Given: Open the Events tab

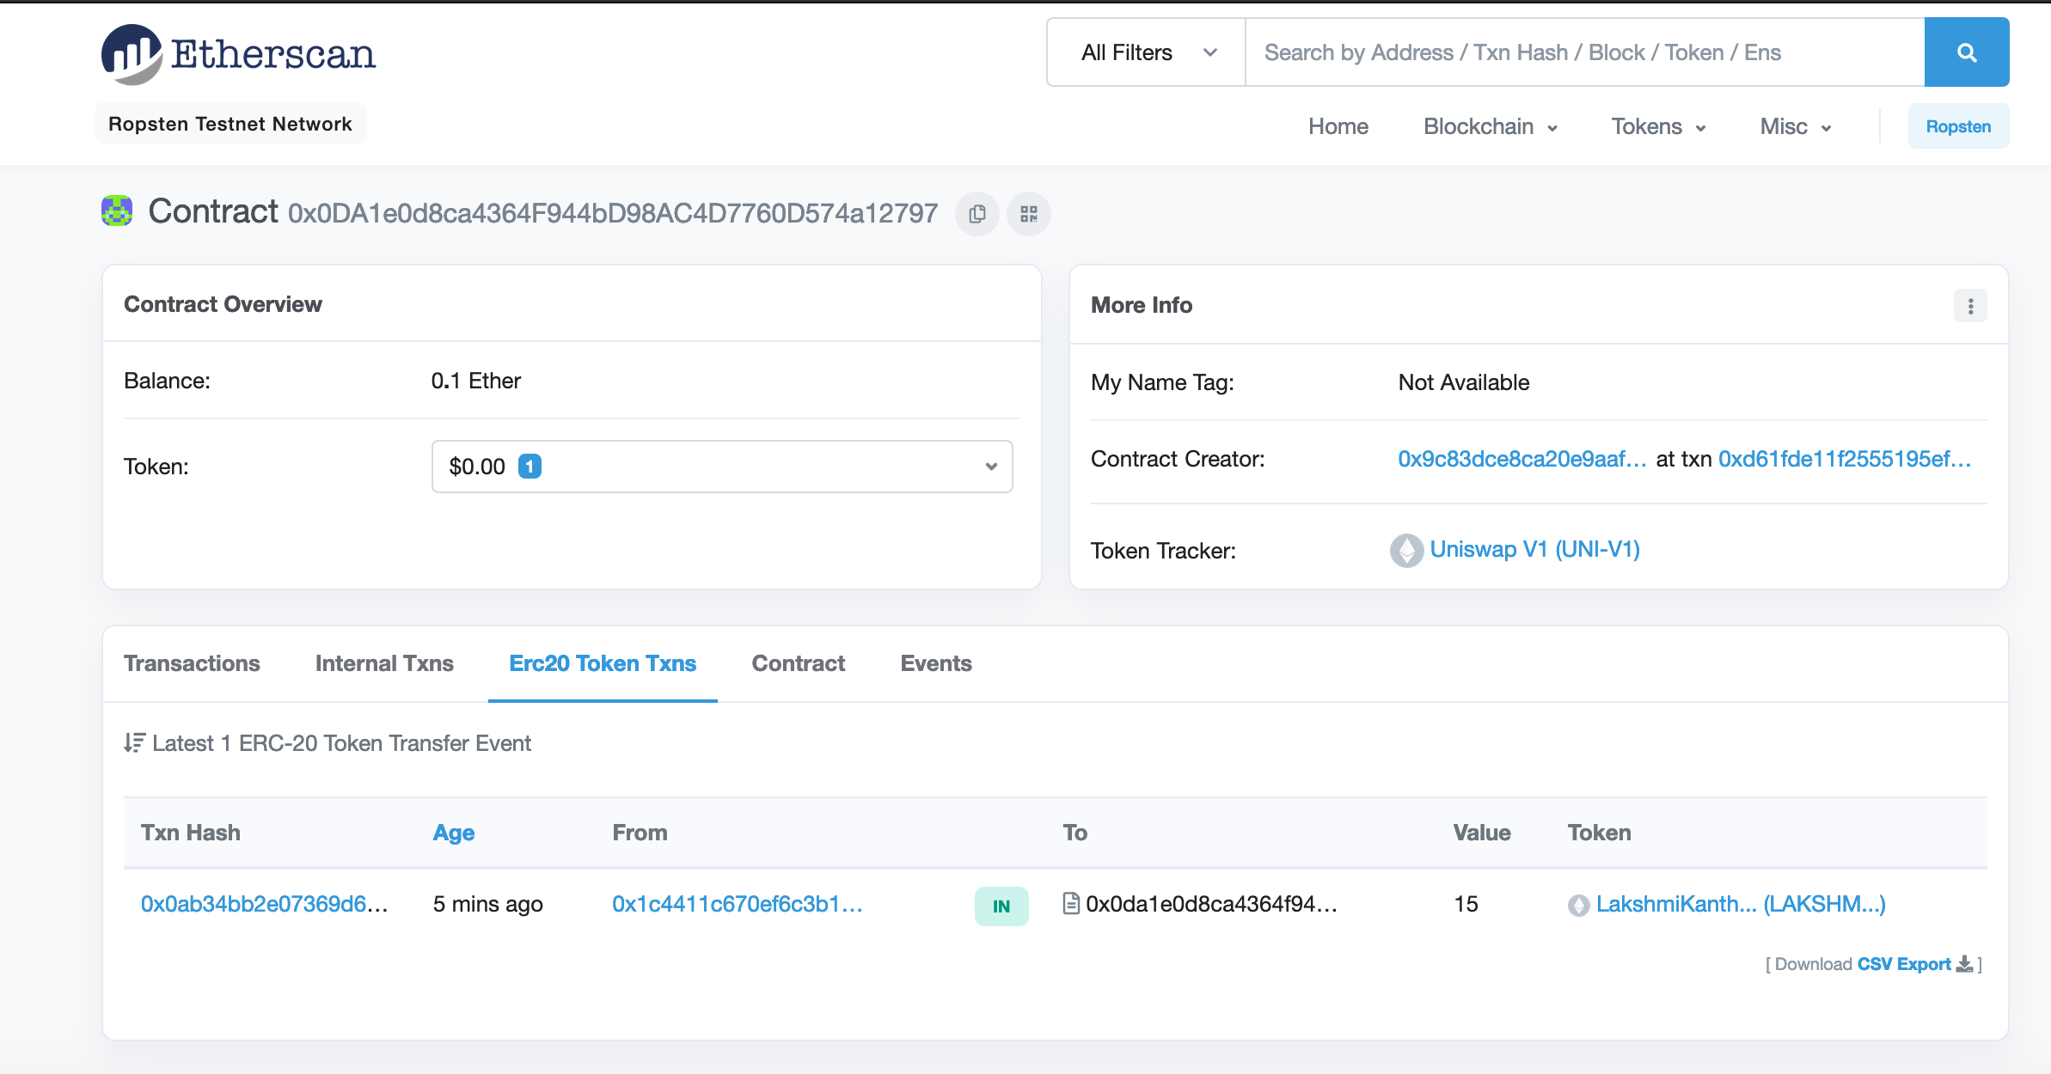Looking at the screenshot, I should [x=935, y=663].
